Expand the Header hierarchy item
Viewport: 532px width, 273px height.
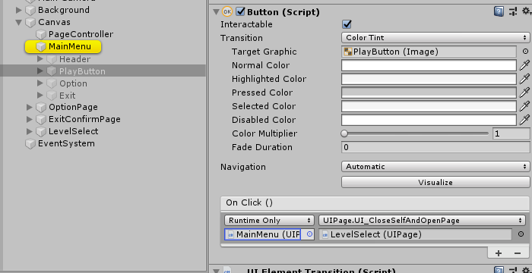[40, 59]
